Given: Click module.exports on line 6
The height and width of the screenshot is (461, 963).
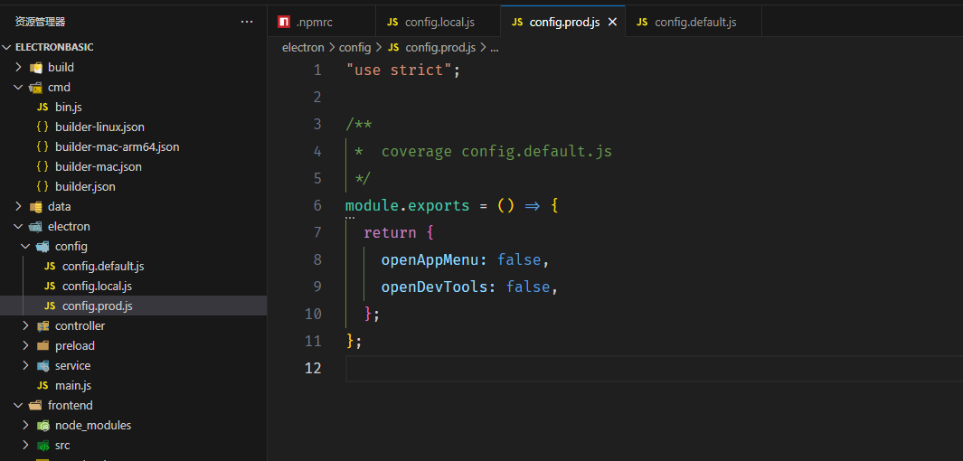Looking at the screenshot, I should tap(408, 205).
